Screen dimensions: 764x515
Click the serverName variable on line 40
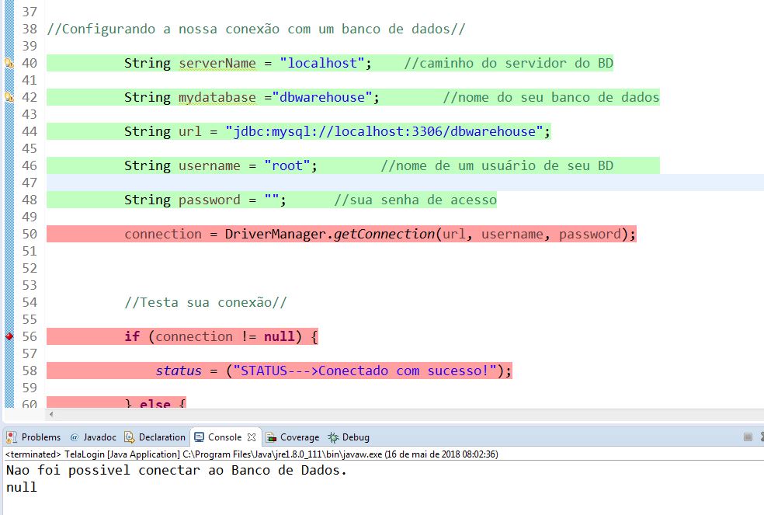click(x=217, y=63)
